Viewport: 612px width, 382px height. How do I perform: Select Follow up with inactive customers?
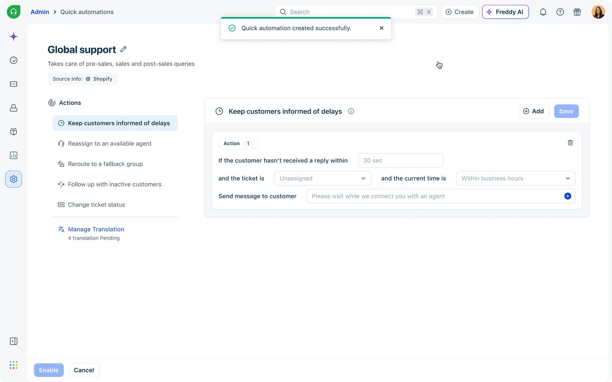point(115,184)
